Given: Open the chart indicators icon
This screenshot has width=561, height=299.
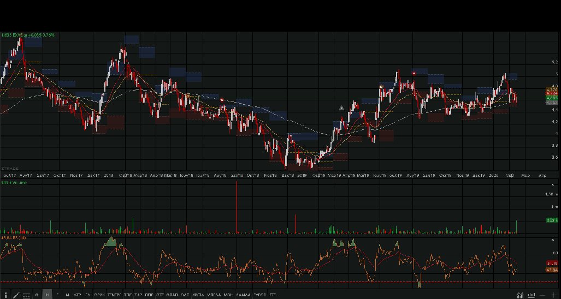Looking at the screenshot, I should click(x=520, y=295).
